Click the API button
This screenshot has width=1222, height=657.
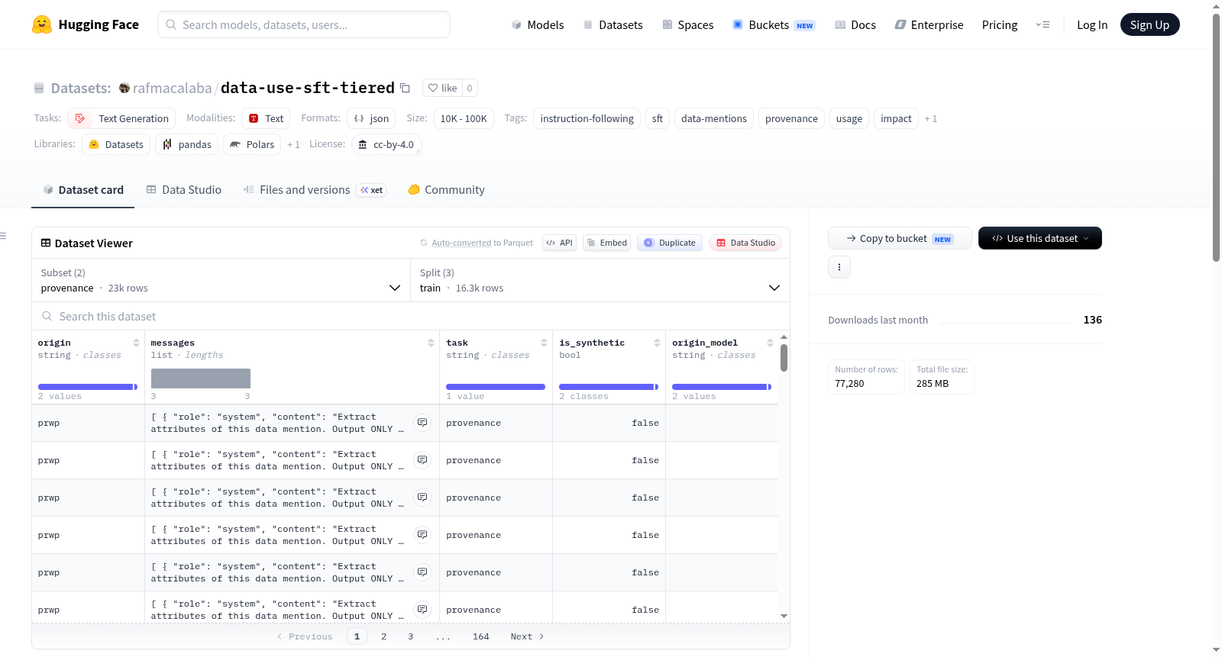559,243
